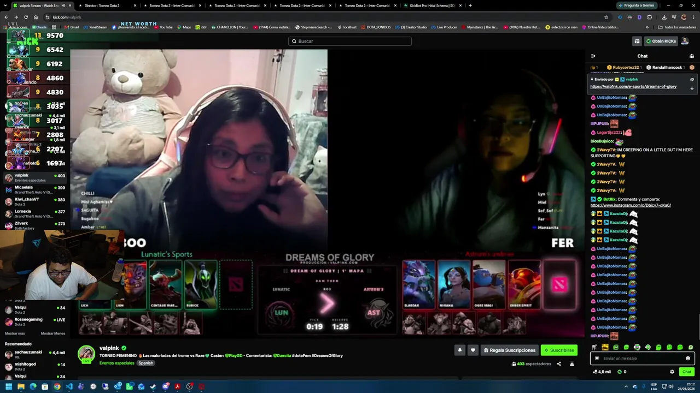
Task: Click the Regala Suscripciones button
Action: tap(509, 350)
